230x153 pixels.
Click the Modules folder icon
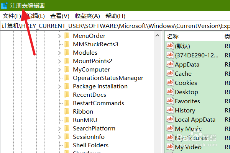coord(67,52)
